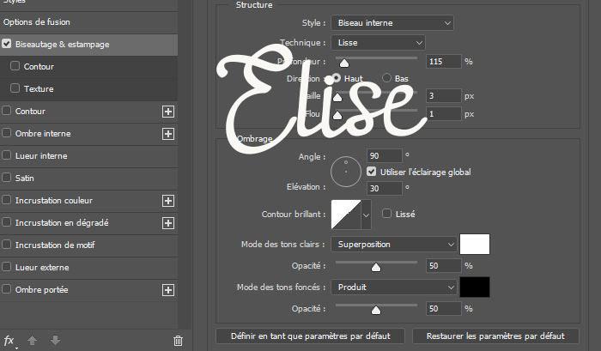Add another Ombre interne with plus icon
Image resolution: width=601 pixels, height=351 pixels.
click(168, 134)
